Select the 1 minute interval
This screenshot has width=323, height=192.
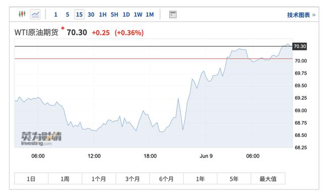(x=56, y=15)
